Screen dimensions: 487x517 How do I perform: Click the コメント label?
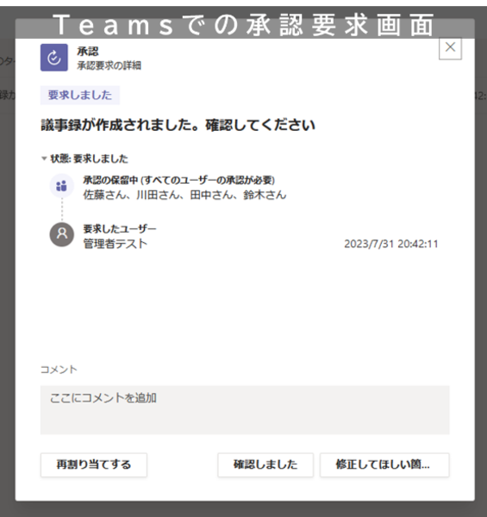59,370
